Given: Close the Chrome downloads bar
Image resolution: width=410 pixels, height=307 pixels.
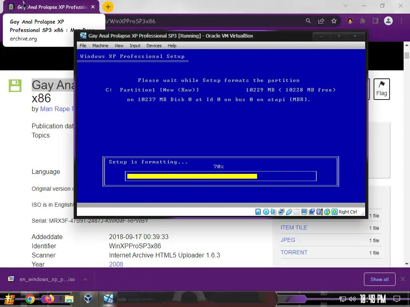Looking at the screenshot, I should coord(403,279).
